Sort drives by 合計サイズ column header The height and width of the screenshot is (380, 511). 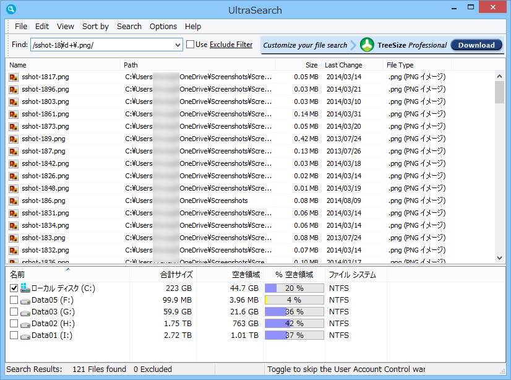(163, 275)
